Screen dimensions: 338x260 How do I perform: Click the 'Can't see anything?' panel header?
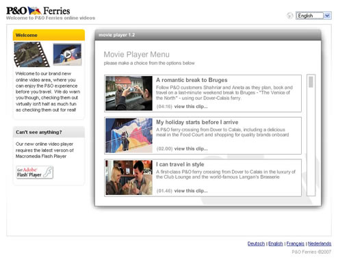pos(49,132)
